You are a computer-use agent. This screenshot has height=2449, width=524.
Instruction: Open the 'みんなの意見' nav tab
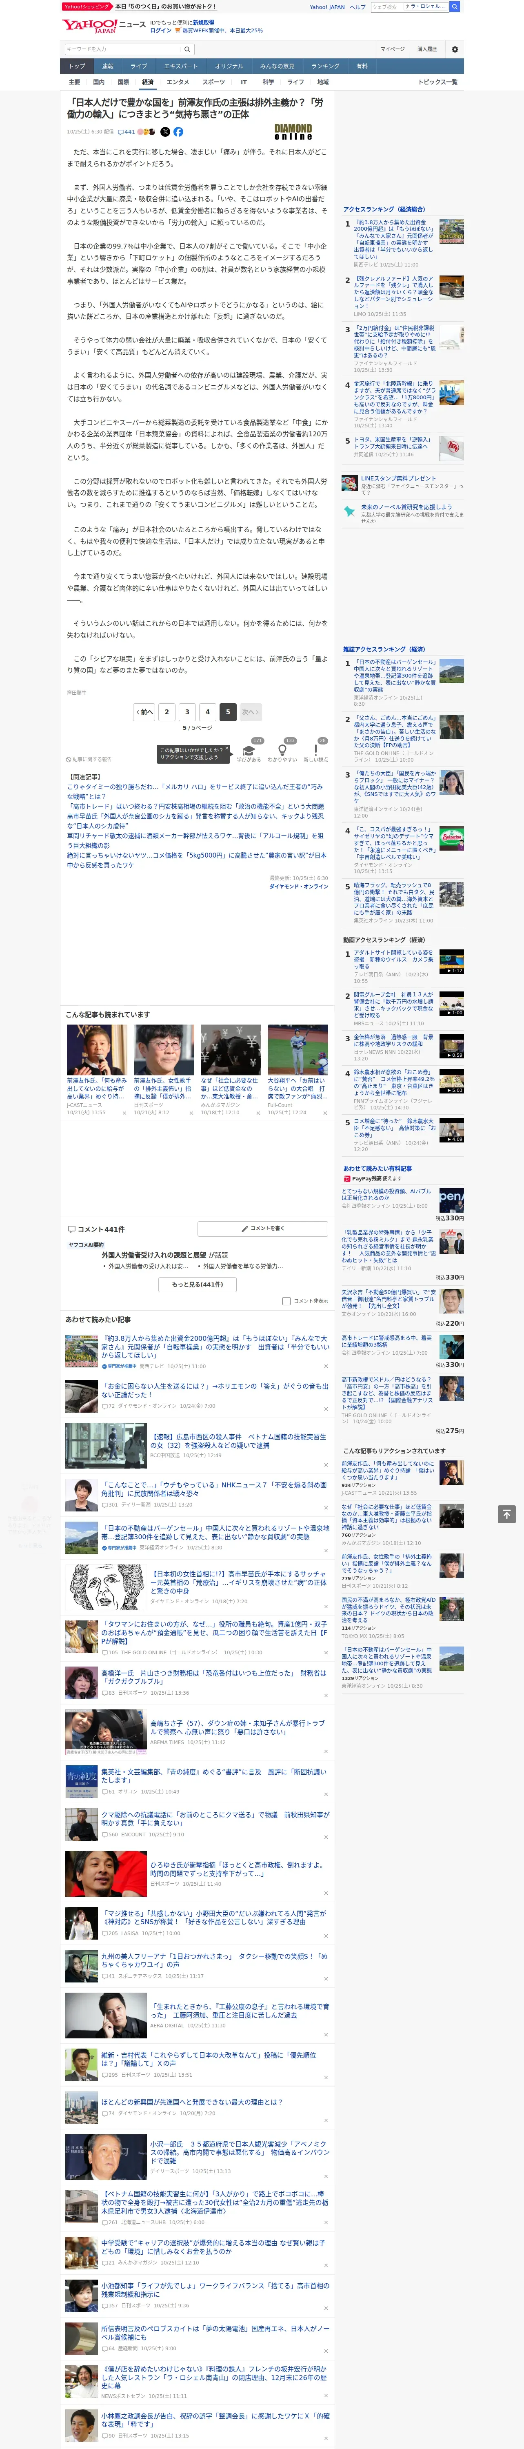tap(278, 66)
